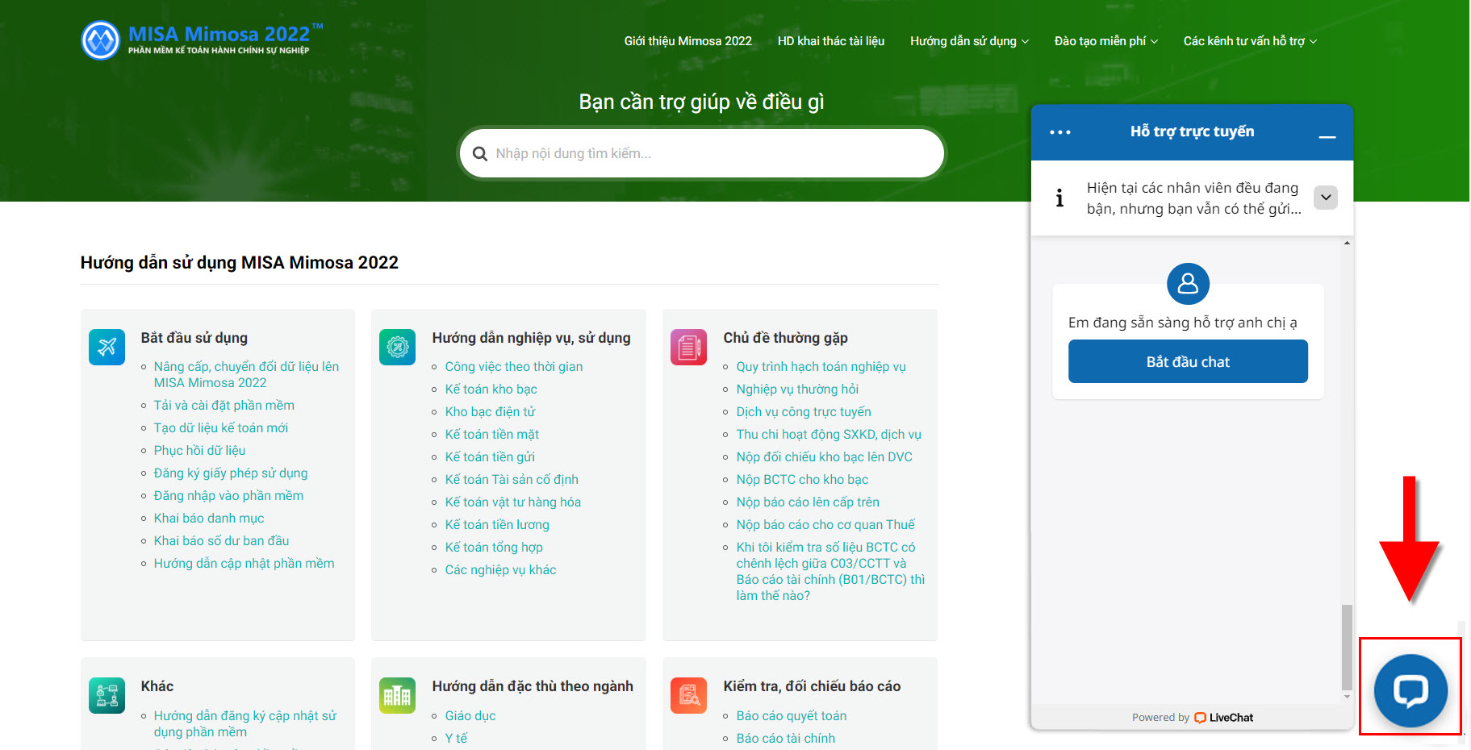
Task: Open Hướng dẫn đăng ký cập nhật link
Action: coord(245,723)
